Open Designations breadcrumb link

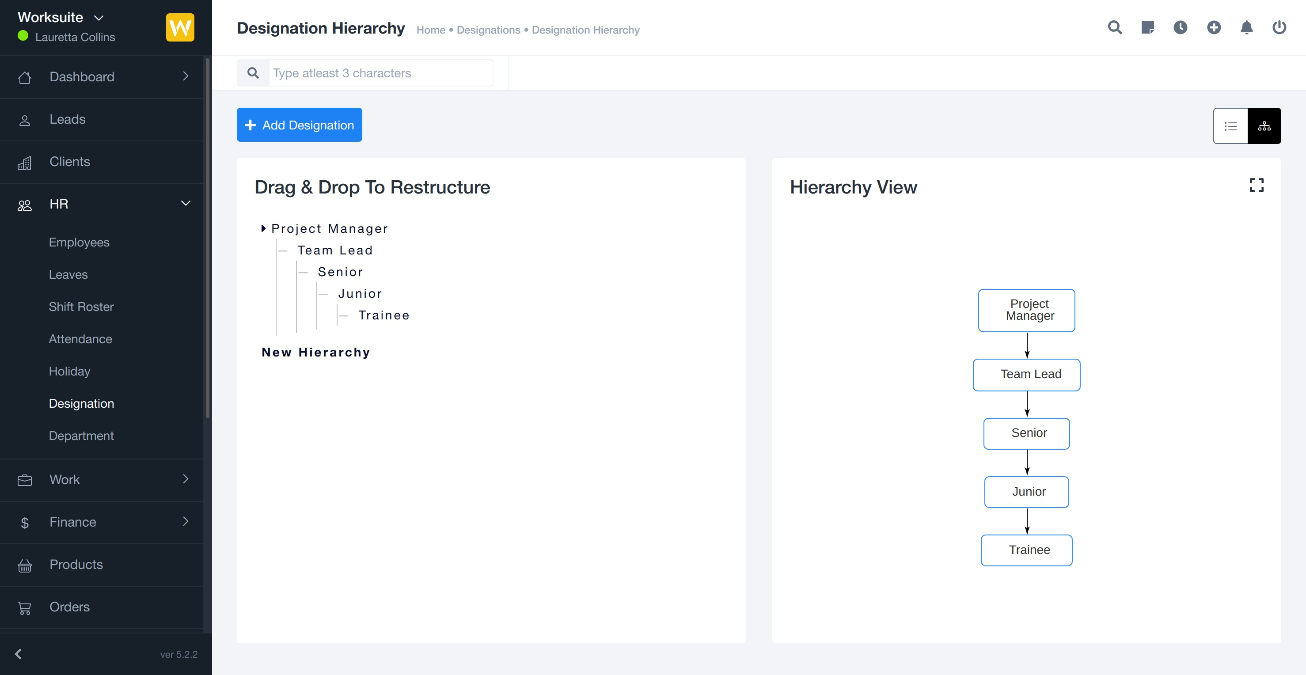pyautogui.click(x=488, y=30)
